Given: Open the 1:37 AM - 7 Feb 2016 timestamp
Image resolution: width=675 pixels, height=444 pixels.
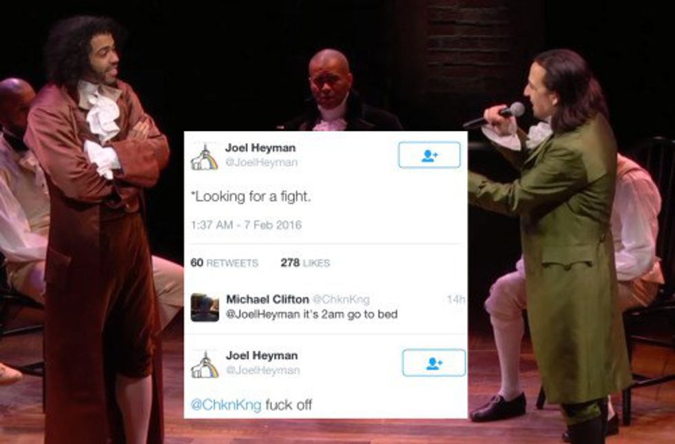Looking at the screenshot, I should [x=246, y=225].
